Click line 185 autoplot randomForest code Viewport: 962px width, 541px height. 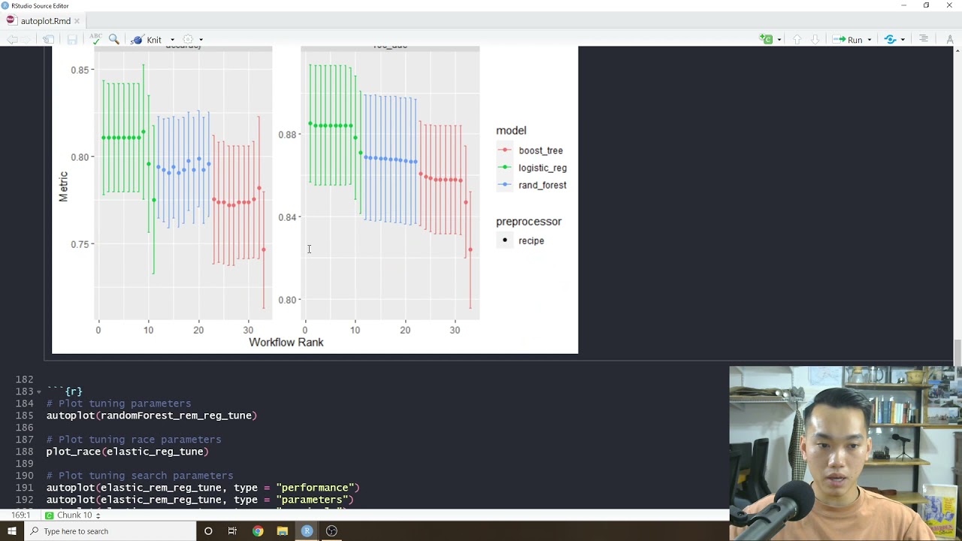pos(152,416)
